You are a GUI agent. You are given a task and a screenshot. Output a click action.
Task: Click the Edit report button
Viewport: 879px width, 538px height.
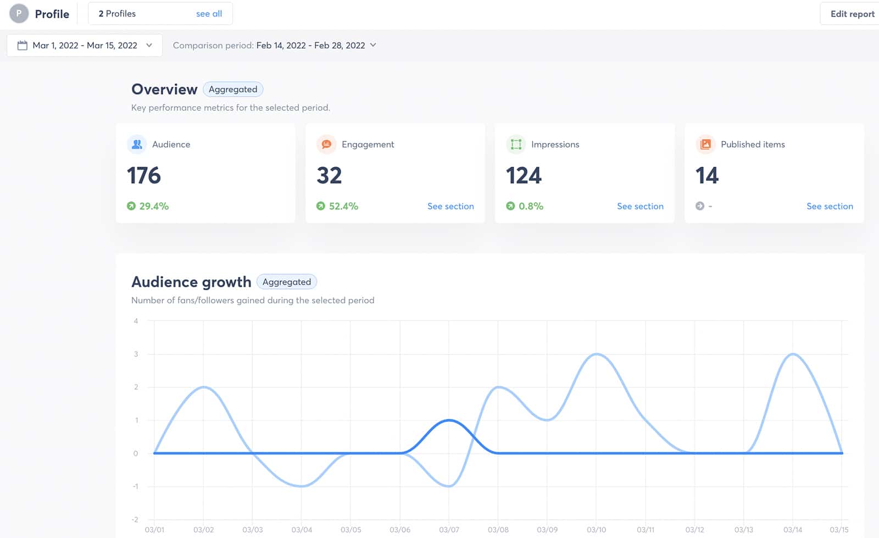848,13
